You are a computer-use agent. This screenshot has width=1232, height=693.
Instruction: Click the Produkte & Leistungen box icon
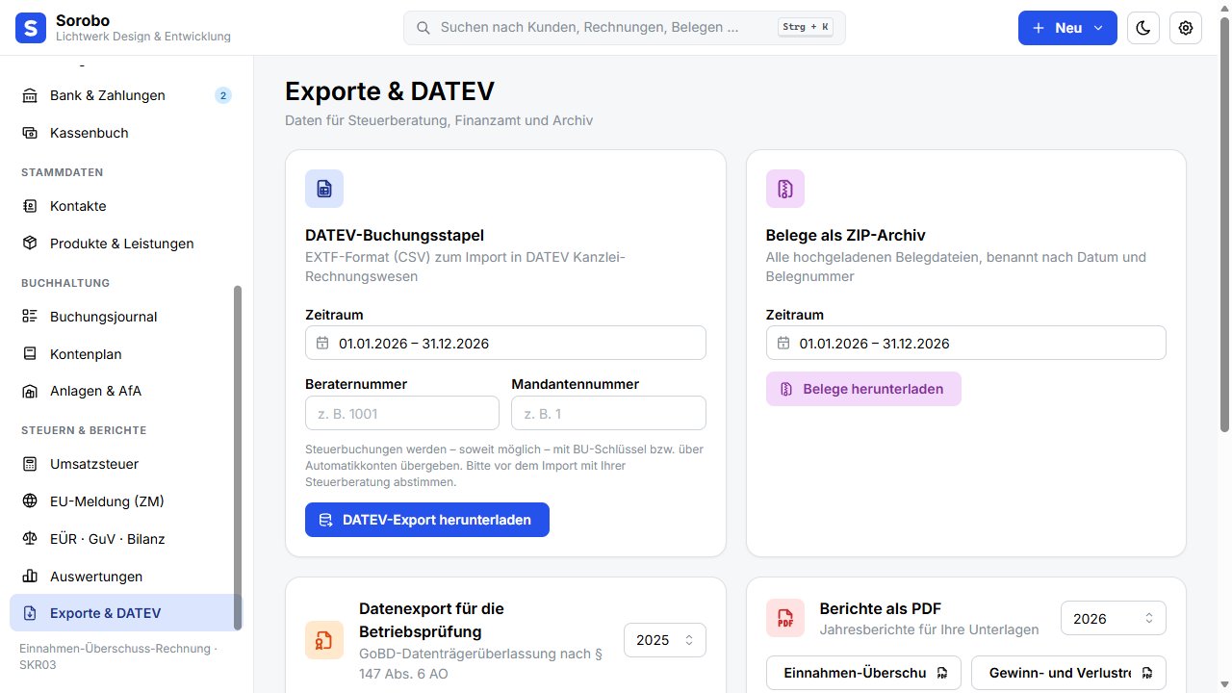(x=30, y=244)
